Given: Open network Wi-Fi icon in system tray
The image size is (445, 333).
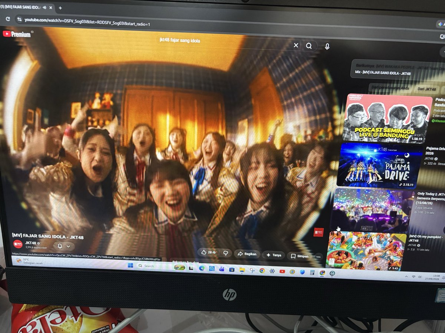Looking at the screenshot, I should [414, 277].
